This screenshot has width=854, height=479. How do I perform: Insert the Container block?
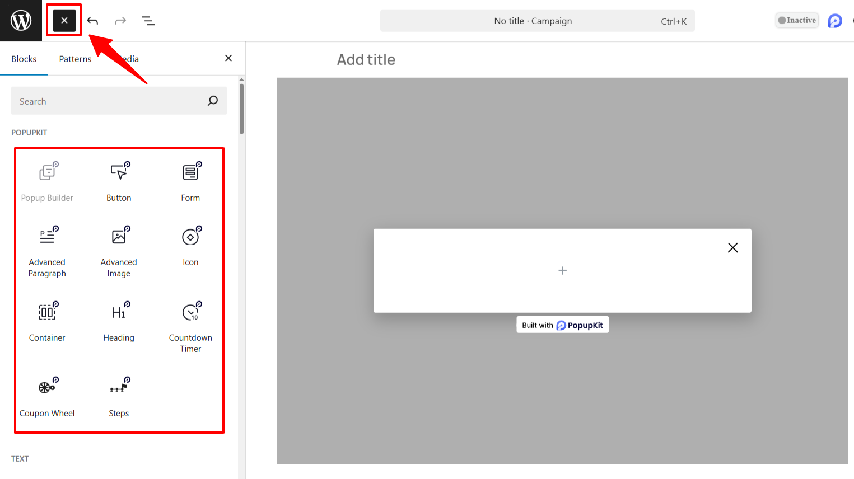pyautogui.click(x=47, y=322)
